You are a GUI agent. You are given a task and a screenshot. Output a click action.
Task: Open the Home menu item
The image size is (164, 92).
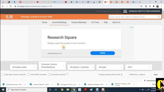click(44, 22)
